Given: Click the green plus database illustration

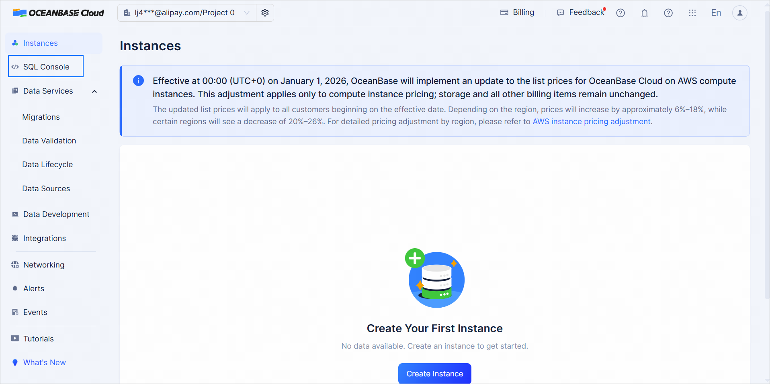Looking at the screenshot, I should 435,279.
